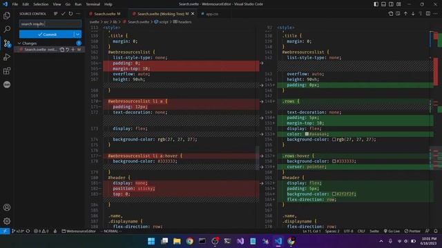Close the Search.svelte (Working Tree) tab
Screen dimensions: 442x248
tap(193, 14)
